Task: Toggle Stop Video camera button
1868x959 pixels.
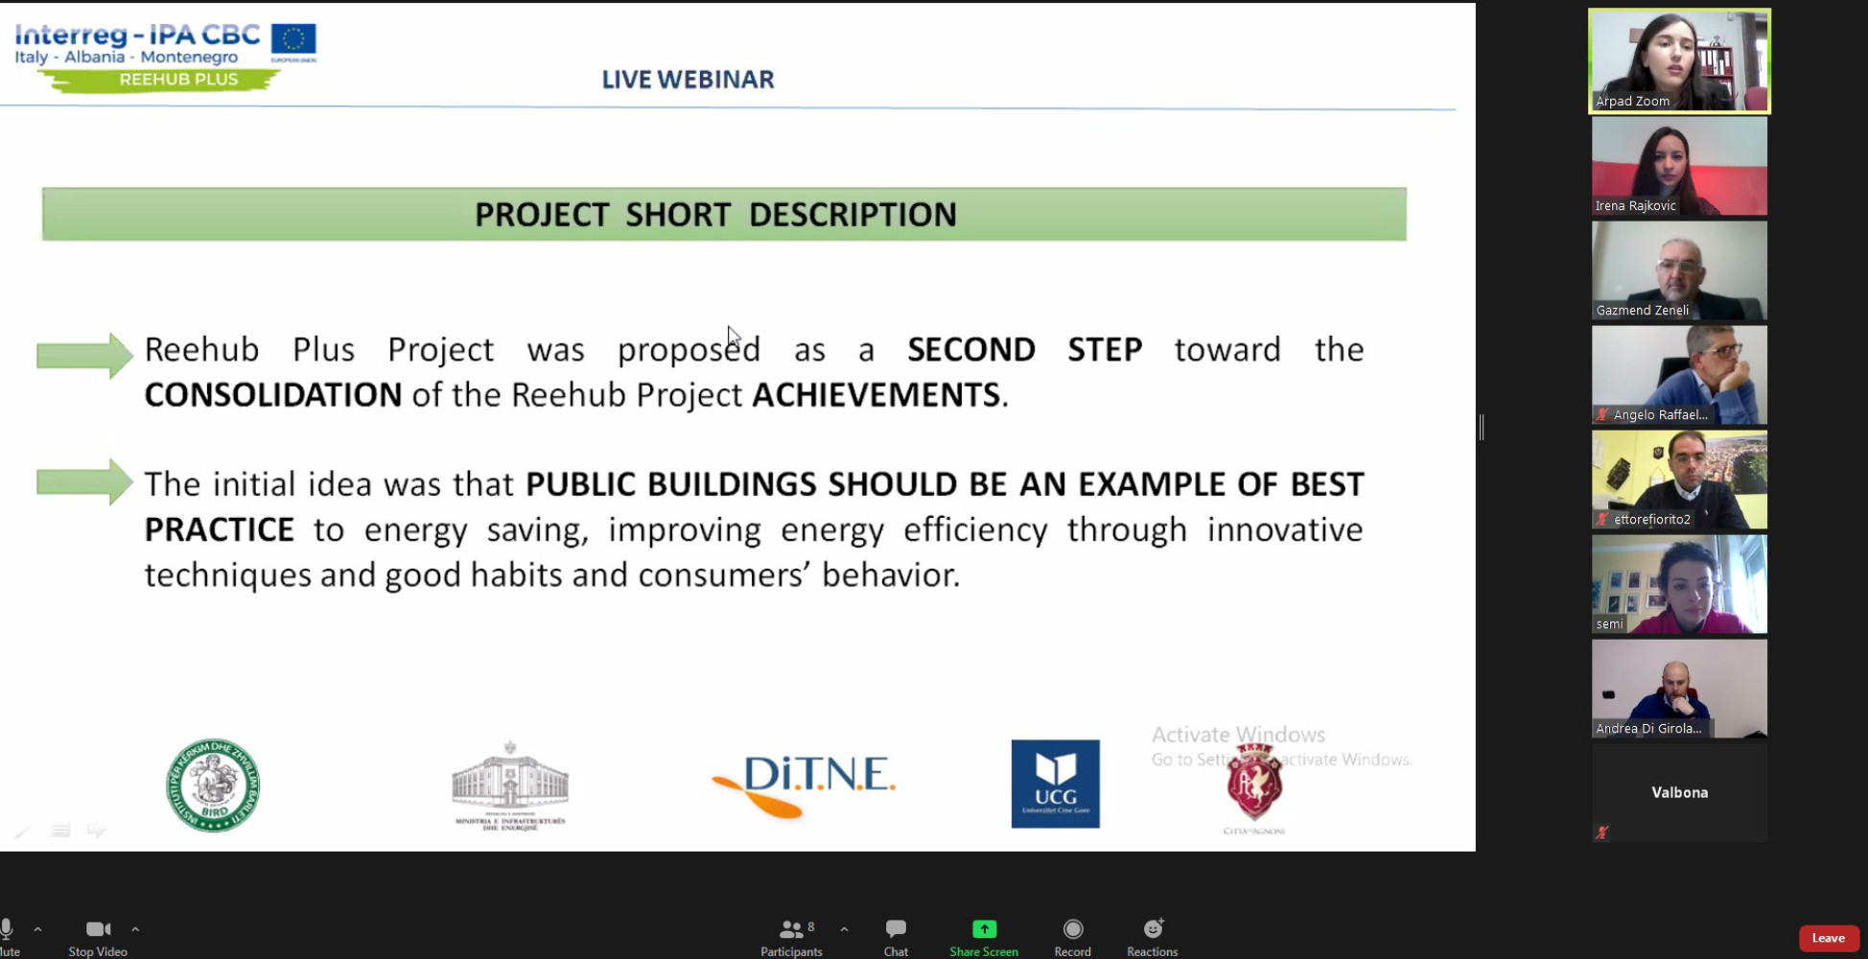Action: click(x=98, y=936)
